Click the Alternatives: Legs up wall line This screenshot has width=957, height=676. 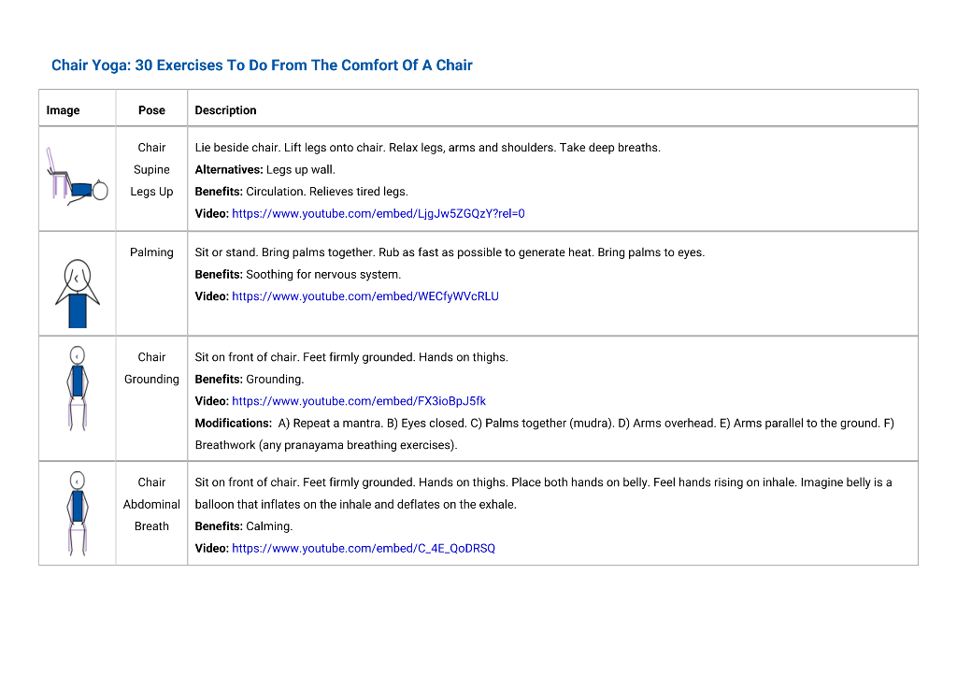pos(264,170)
